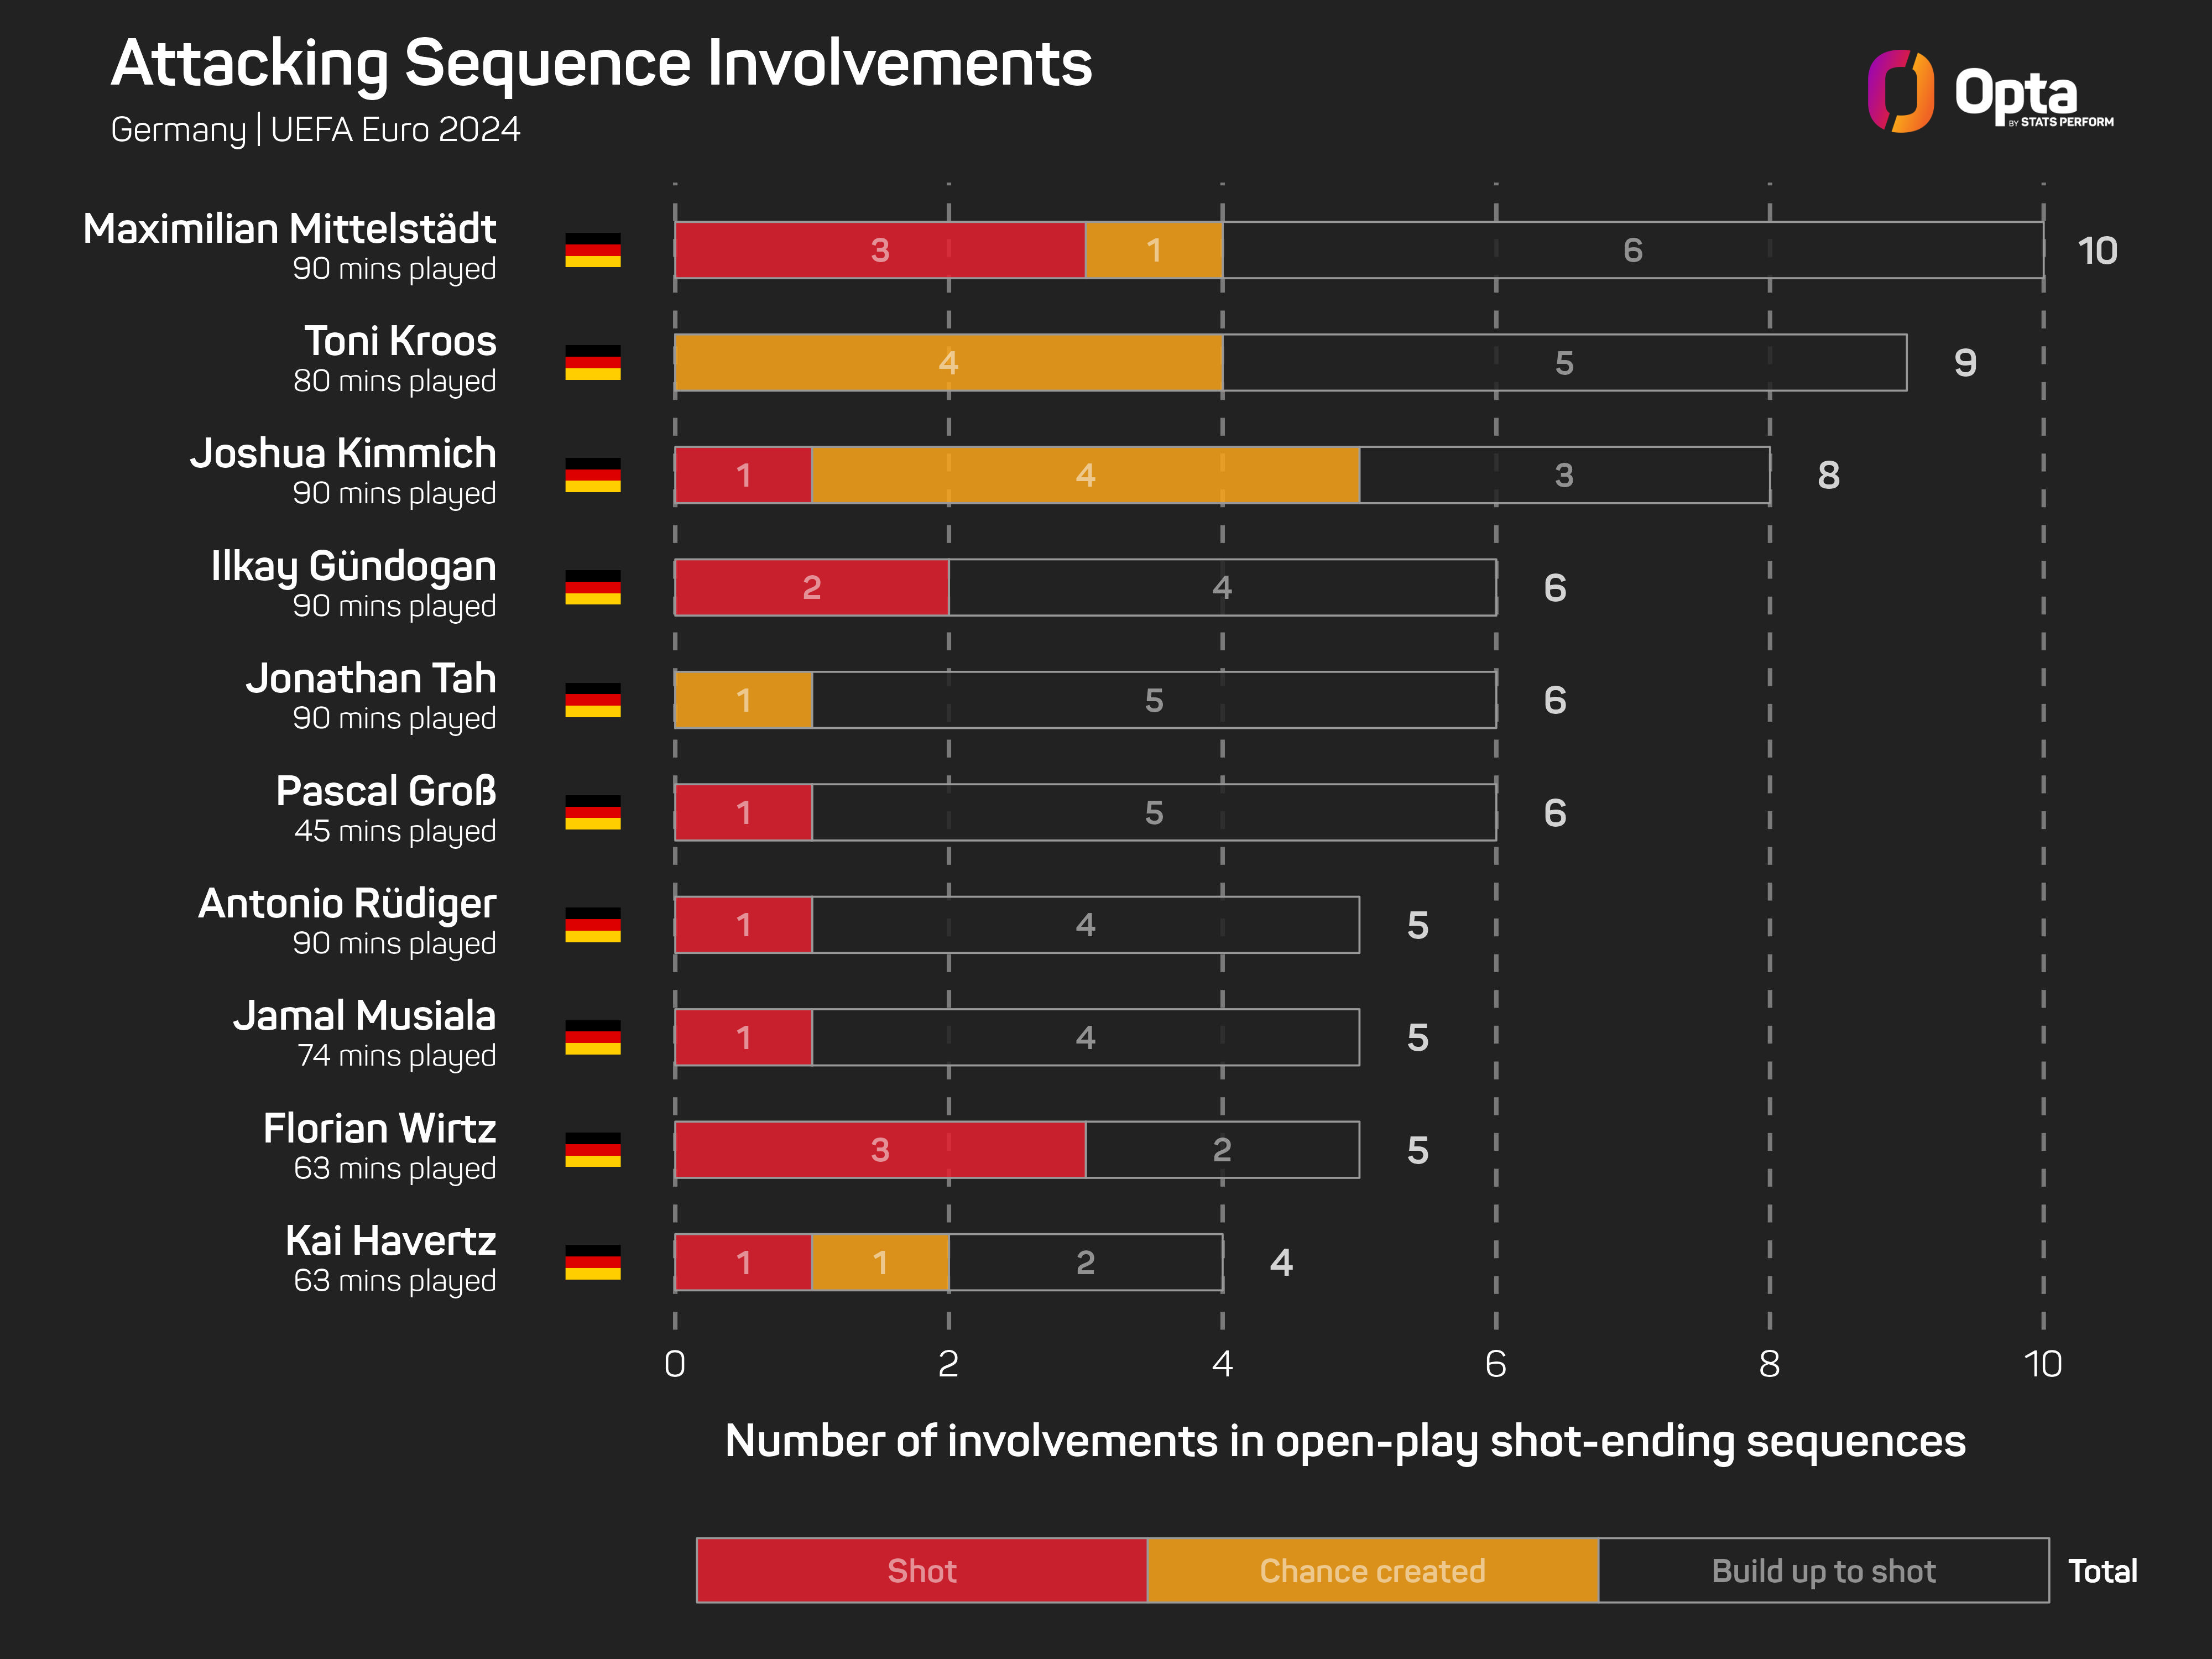Click the Ilkay Gündogan player name
2212x1659 pixels.
click(x=353, y=567)
